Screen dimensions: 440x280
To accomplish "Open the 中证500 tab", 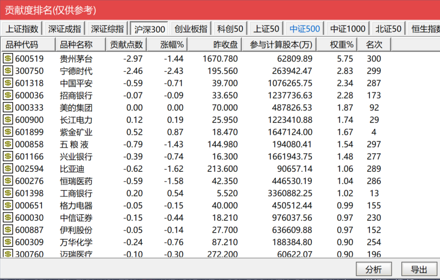I will [304, 29].
